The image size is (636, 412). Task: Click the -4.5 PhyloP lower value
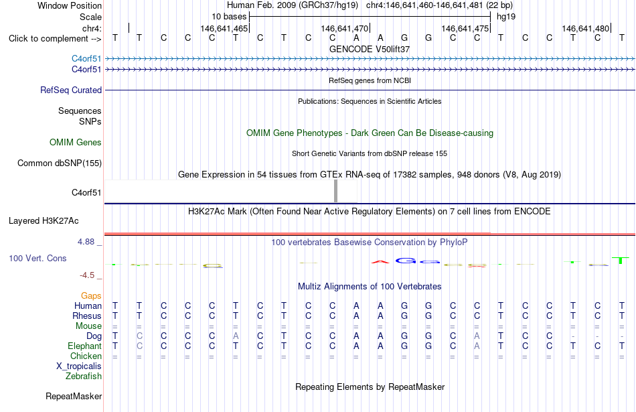87,275
